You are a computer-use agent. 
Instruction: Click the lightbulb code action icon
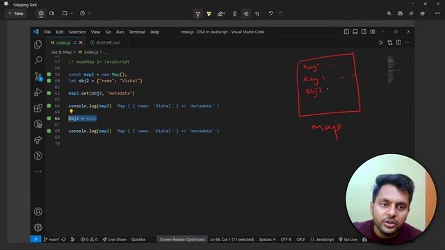pos(71,112)
